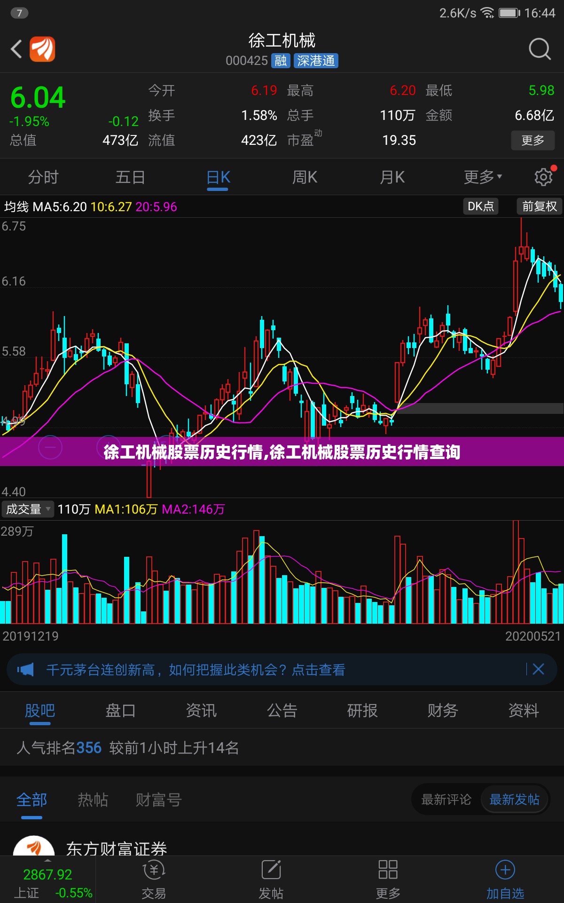Open the 成交量 indicator dropdown
Viewport: 564px width, 903px height.
click(28, 509)
